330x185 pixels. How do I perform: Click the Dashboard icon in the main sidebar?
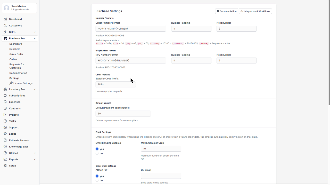pos(5,19)
